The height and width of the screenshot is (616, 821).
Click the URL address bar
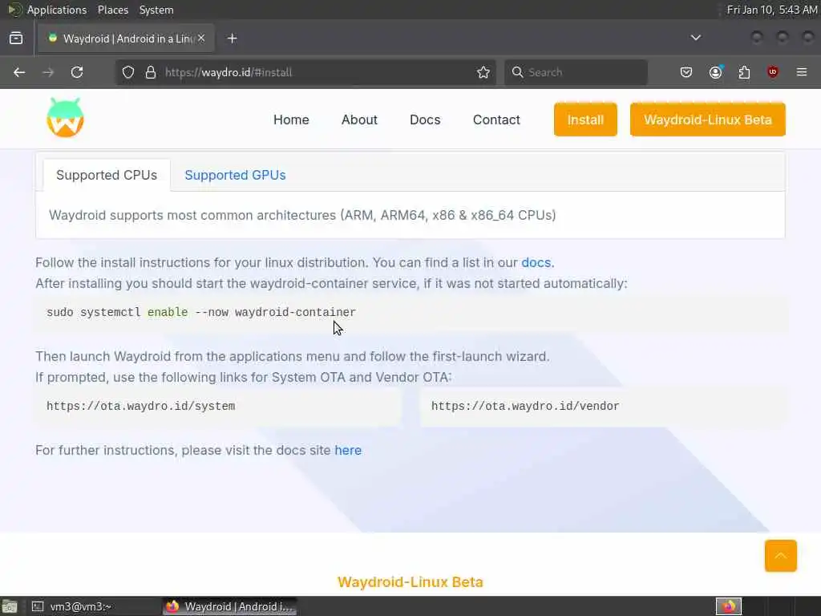click(x=305, y=72)
